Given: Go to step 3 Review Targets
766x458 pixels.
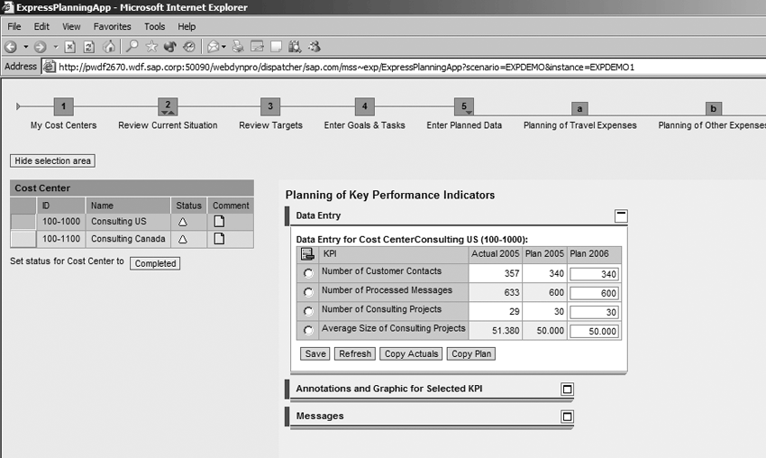Looking at the screenshot, I should (x=270, y=106).
